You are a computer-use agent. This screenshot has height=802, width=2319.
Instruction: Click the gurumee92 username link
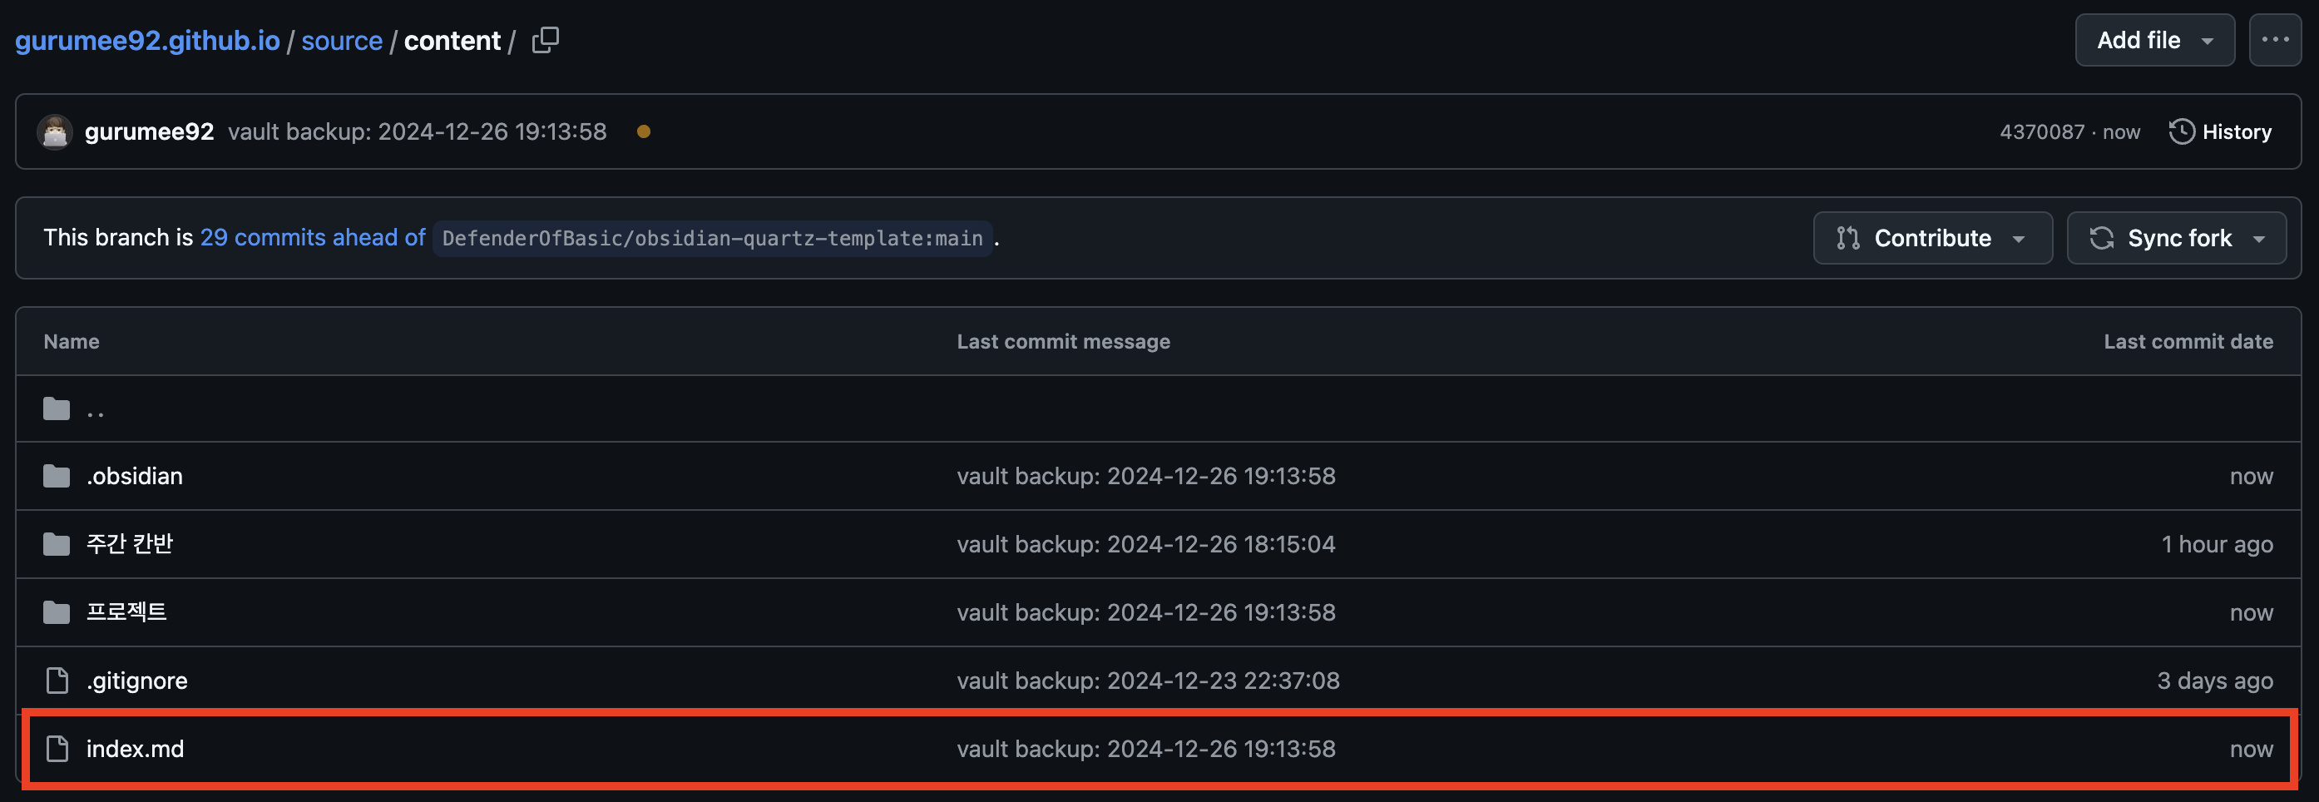150,132
